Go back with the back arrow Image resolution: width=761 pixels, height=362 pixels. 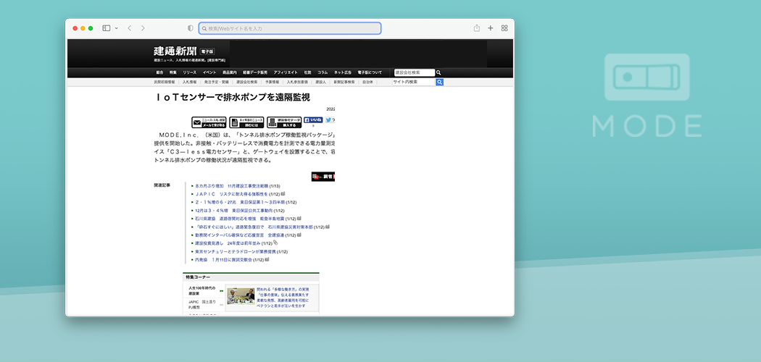point(129,28)
